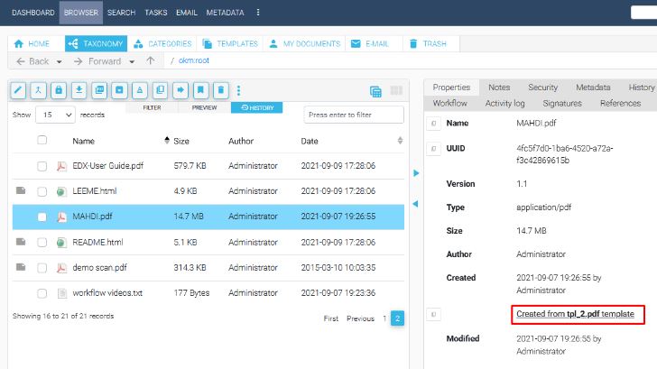Click the right-pointing blue panel arrow
The image size is (657, 369).
click(x=416, y=173)
